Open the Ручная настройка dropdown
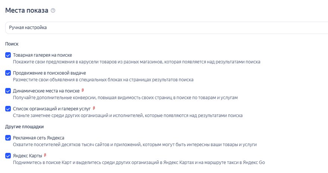 tap(166, 28)
